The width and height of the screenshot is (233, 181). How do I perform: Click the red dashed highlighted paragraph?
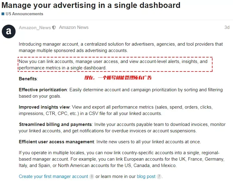click(115, 64)
